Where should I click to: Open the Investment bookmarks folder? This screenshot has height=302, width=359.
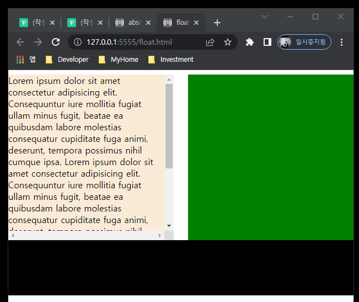(x=171, y=60)
